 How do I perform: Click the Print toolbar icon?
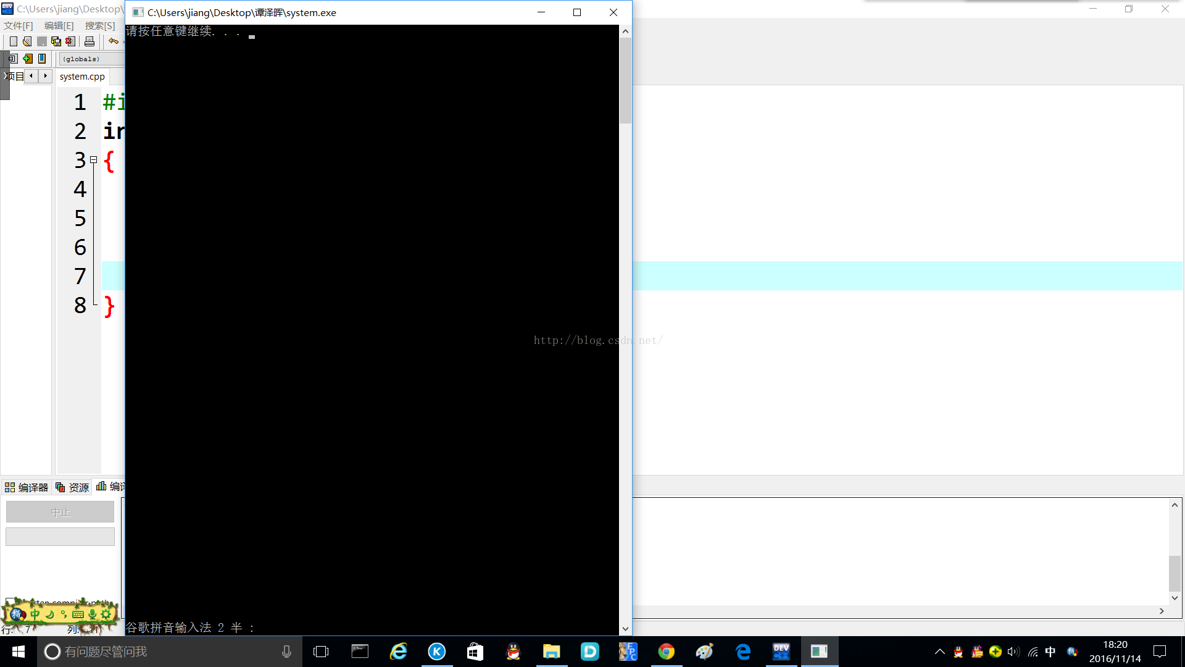coord(89,41)
